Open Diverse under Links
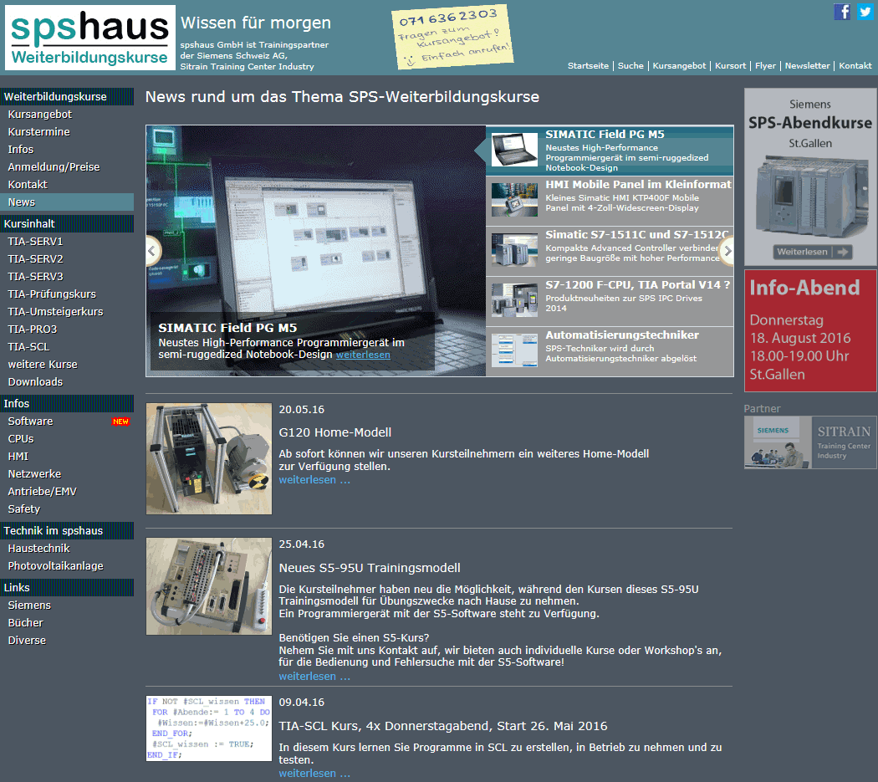The image size is (878, 782). (27, 641)
